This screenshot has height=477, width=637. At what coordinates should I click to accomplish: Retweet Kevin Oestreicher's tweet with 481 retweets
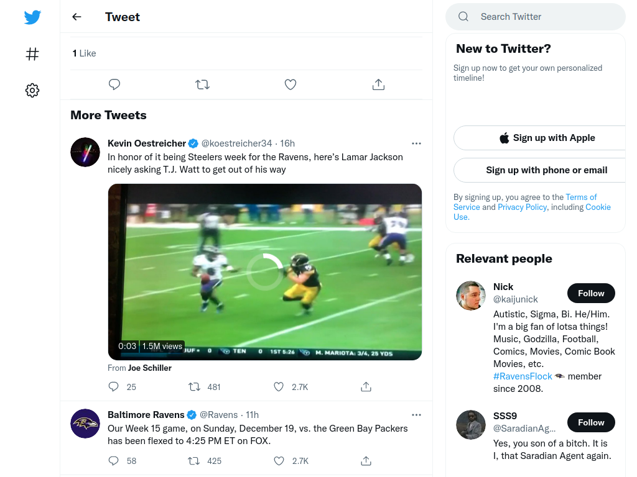click(195, 386)
